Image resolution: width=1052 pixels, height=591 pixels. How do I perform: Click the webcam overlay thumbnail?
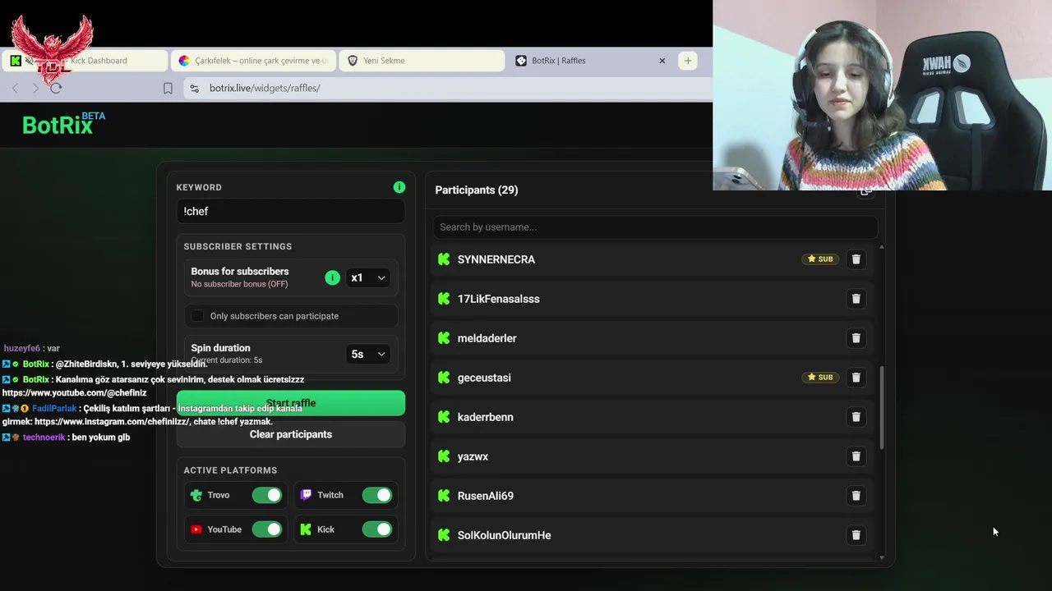coord(882,95)
